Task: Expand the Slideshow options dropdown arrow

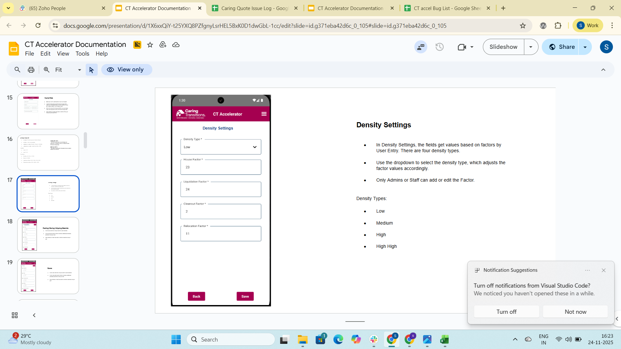Action: coord(531,47)
